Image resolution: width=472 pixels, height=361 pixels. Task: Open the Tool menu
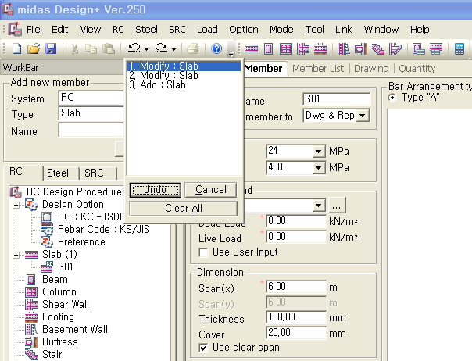click(315, 30)
